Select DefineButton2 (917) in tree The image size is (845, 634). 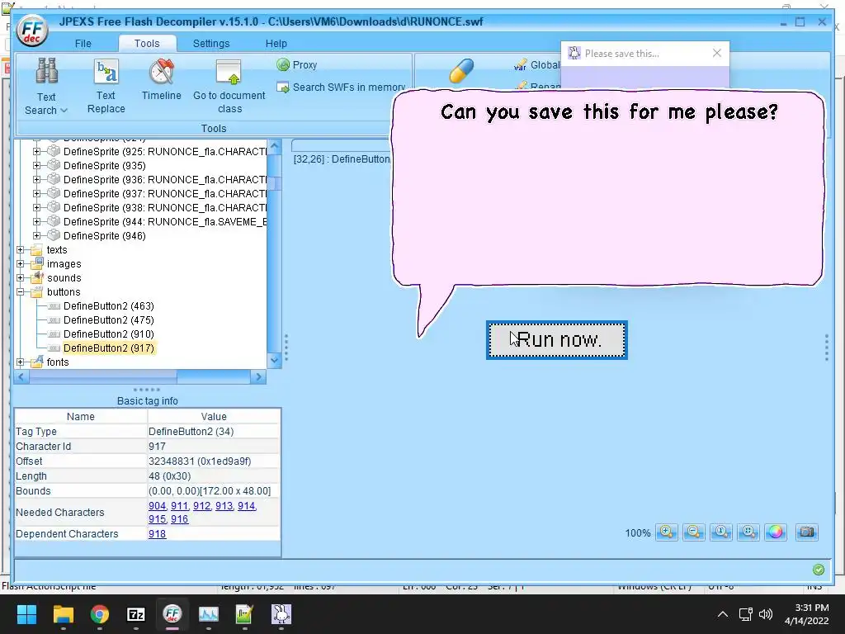pos(108,348)
